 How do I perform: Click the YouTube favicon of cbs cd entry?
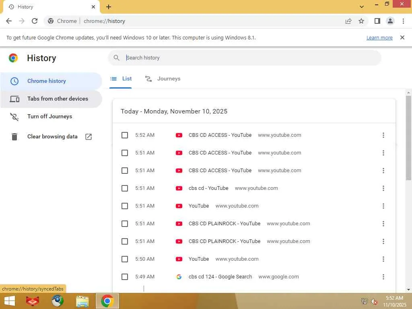point(179,188)
